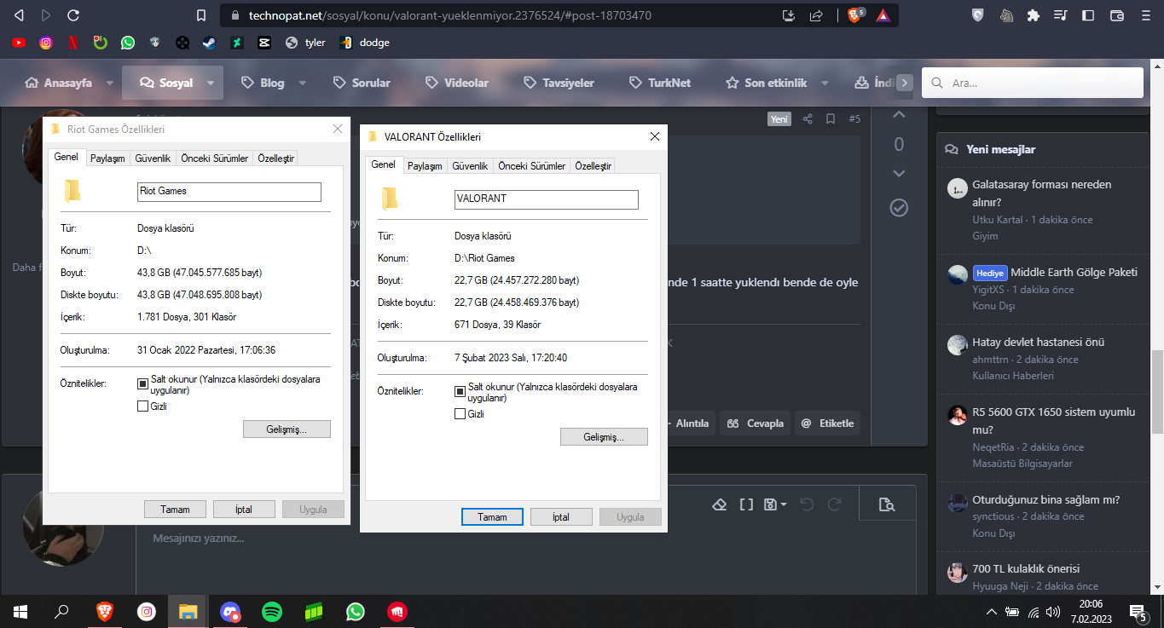Open Spotify from the taskbar
This screenshot has height=628, width=1164.
pyautogui.click(x=272, y=611)
